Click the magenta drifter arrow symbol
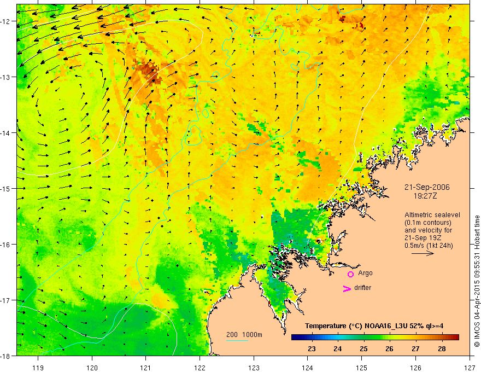This screenshot has height=372, width=481. click(x=347, y=288)
